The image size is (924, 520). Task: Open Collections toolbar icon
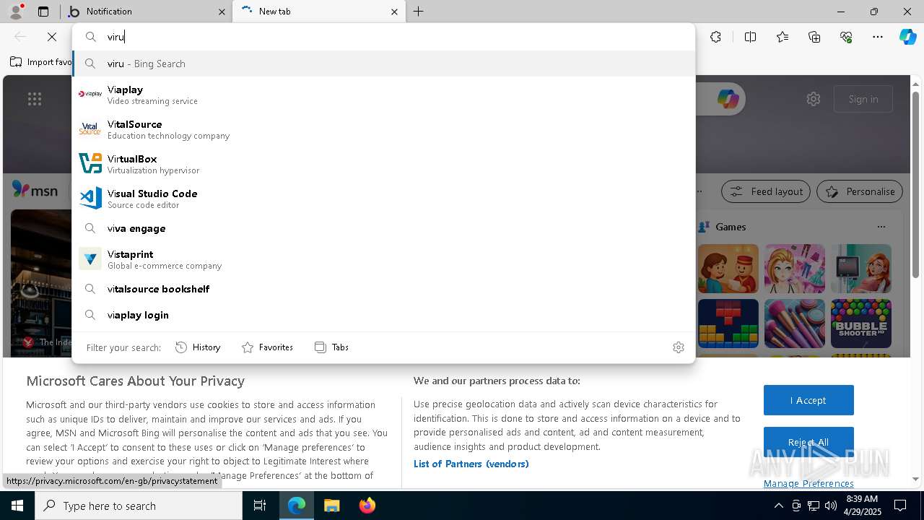814,37
